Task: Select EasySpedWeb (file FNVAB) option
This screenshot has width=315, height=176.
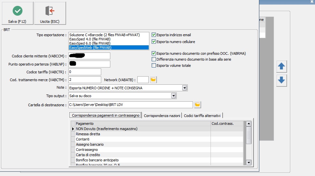Action: [x=109, y=48]
